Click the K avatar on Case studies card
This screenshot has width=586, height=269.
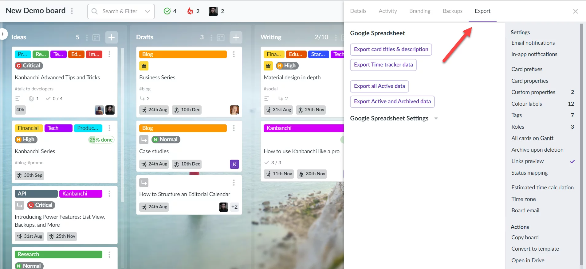pyautogui.click(x=234, y=164)
